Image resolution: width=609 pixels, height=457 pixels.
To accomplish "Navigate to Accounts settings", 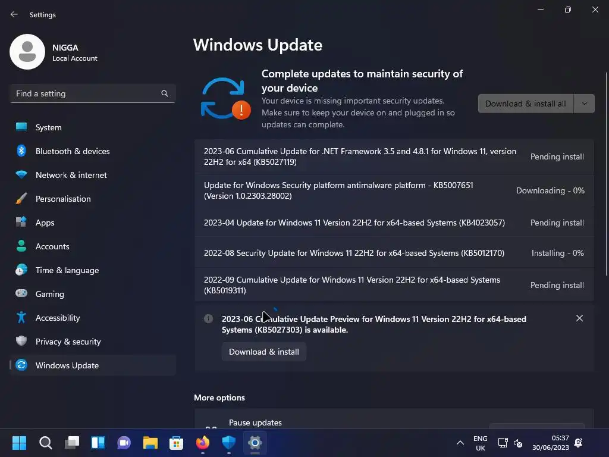I will [x=92, y=246].
